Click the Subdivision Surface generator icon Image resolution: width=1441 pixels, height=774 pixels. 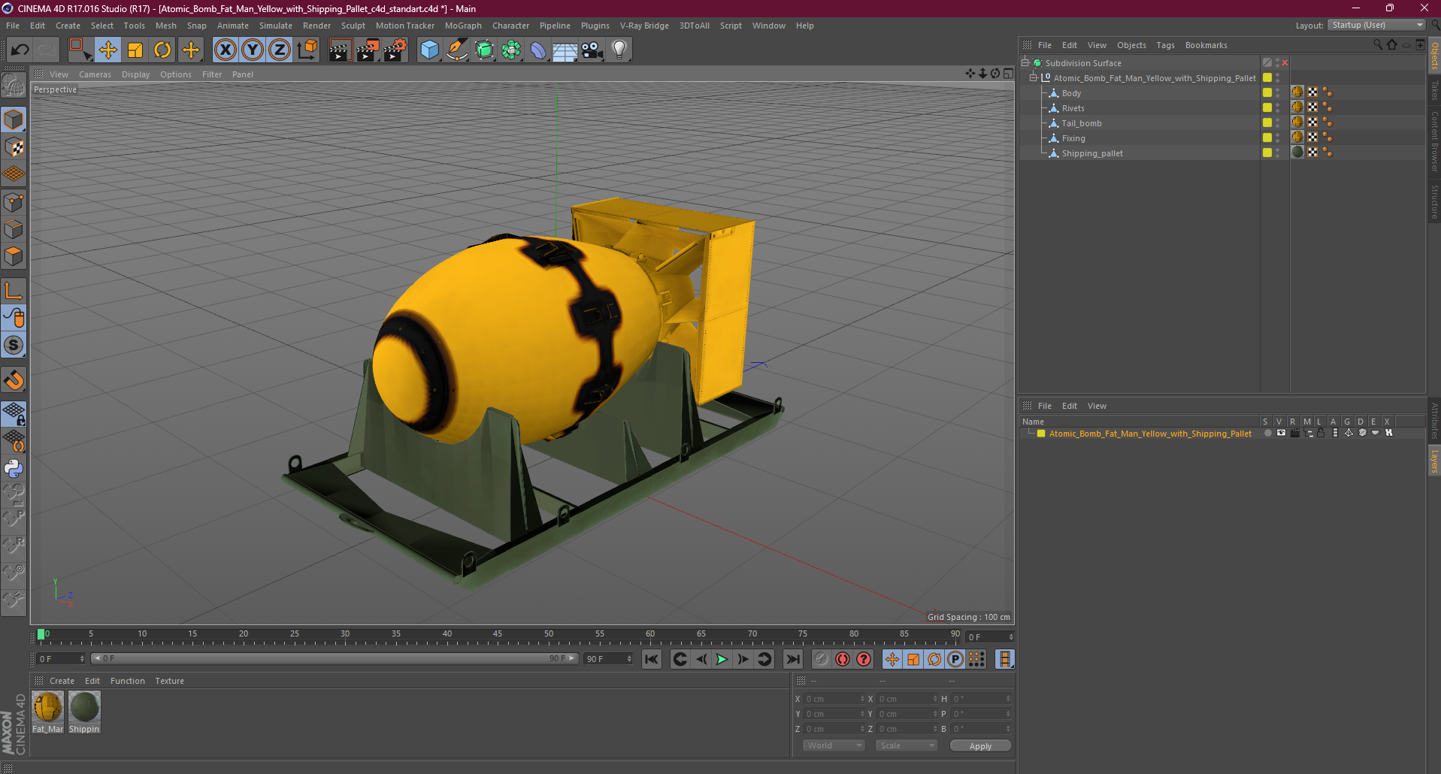pyautogui.click(x=484, y=50)
